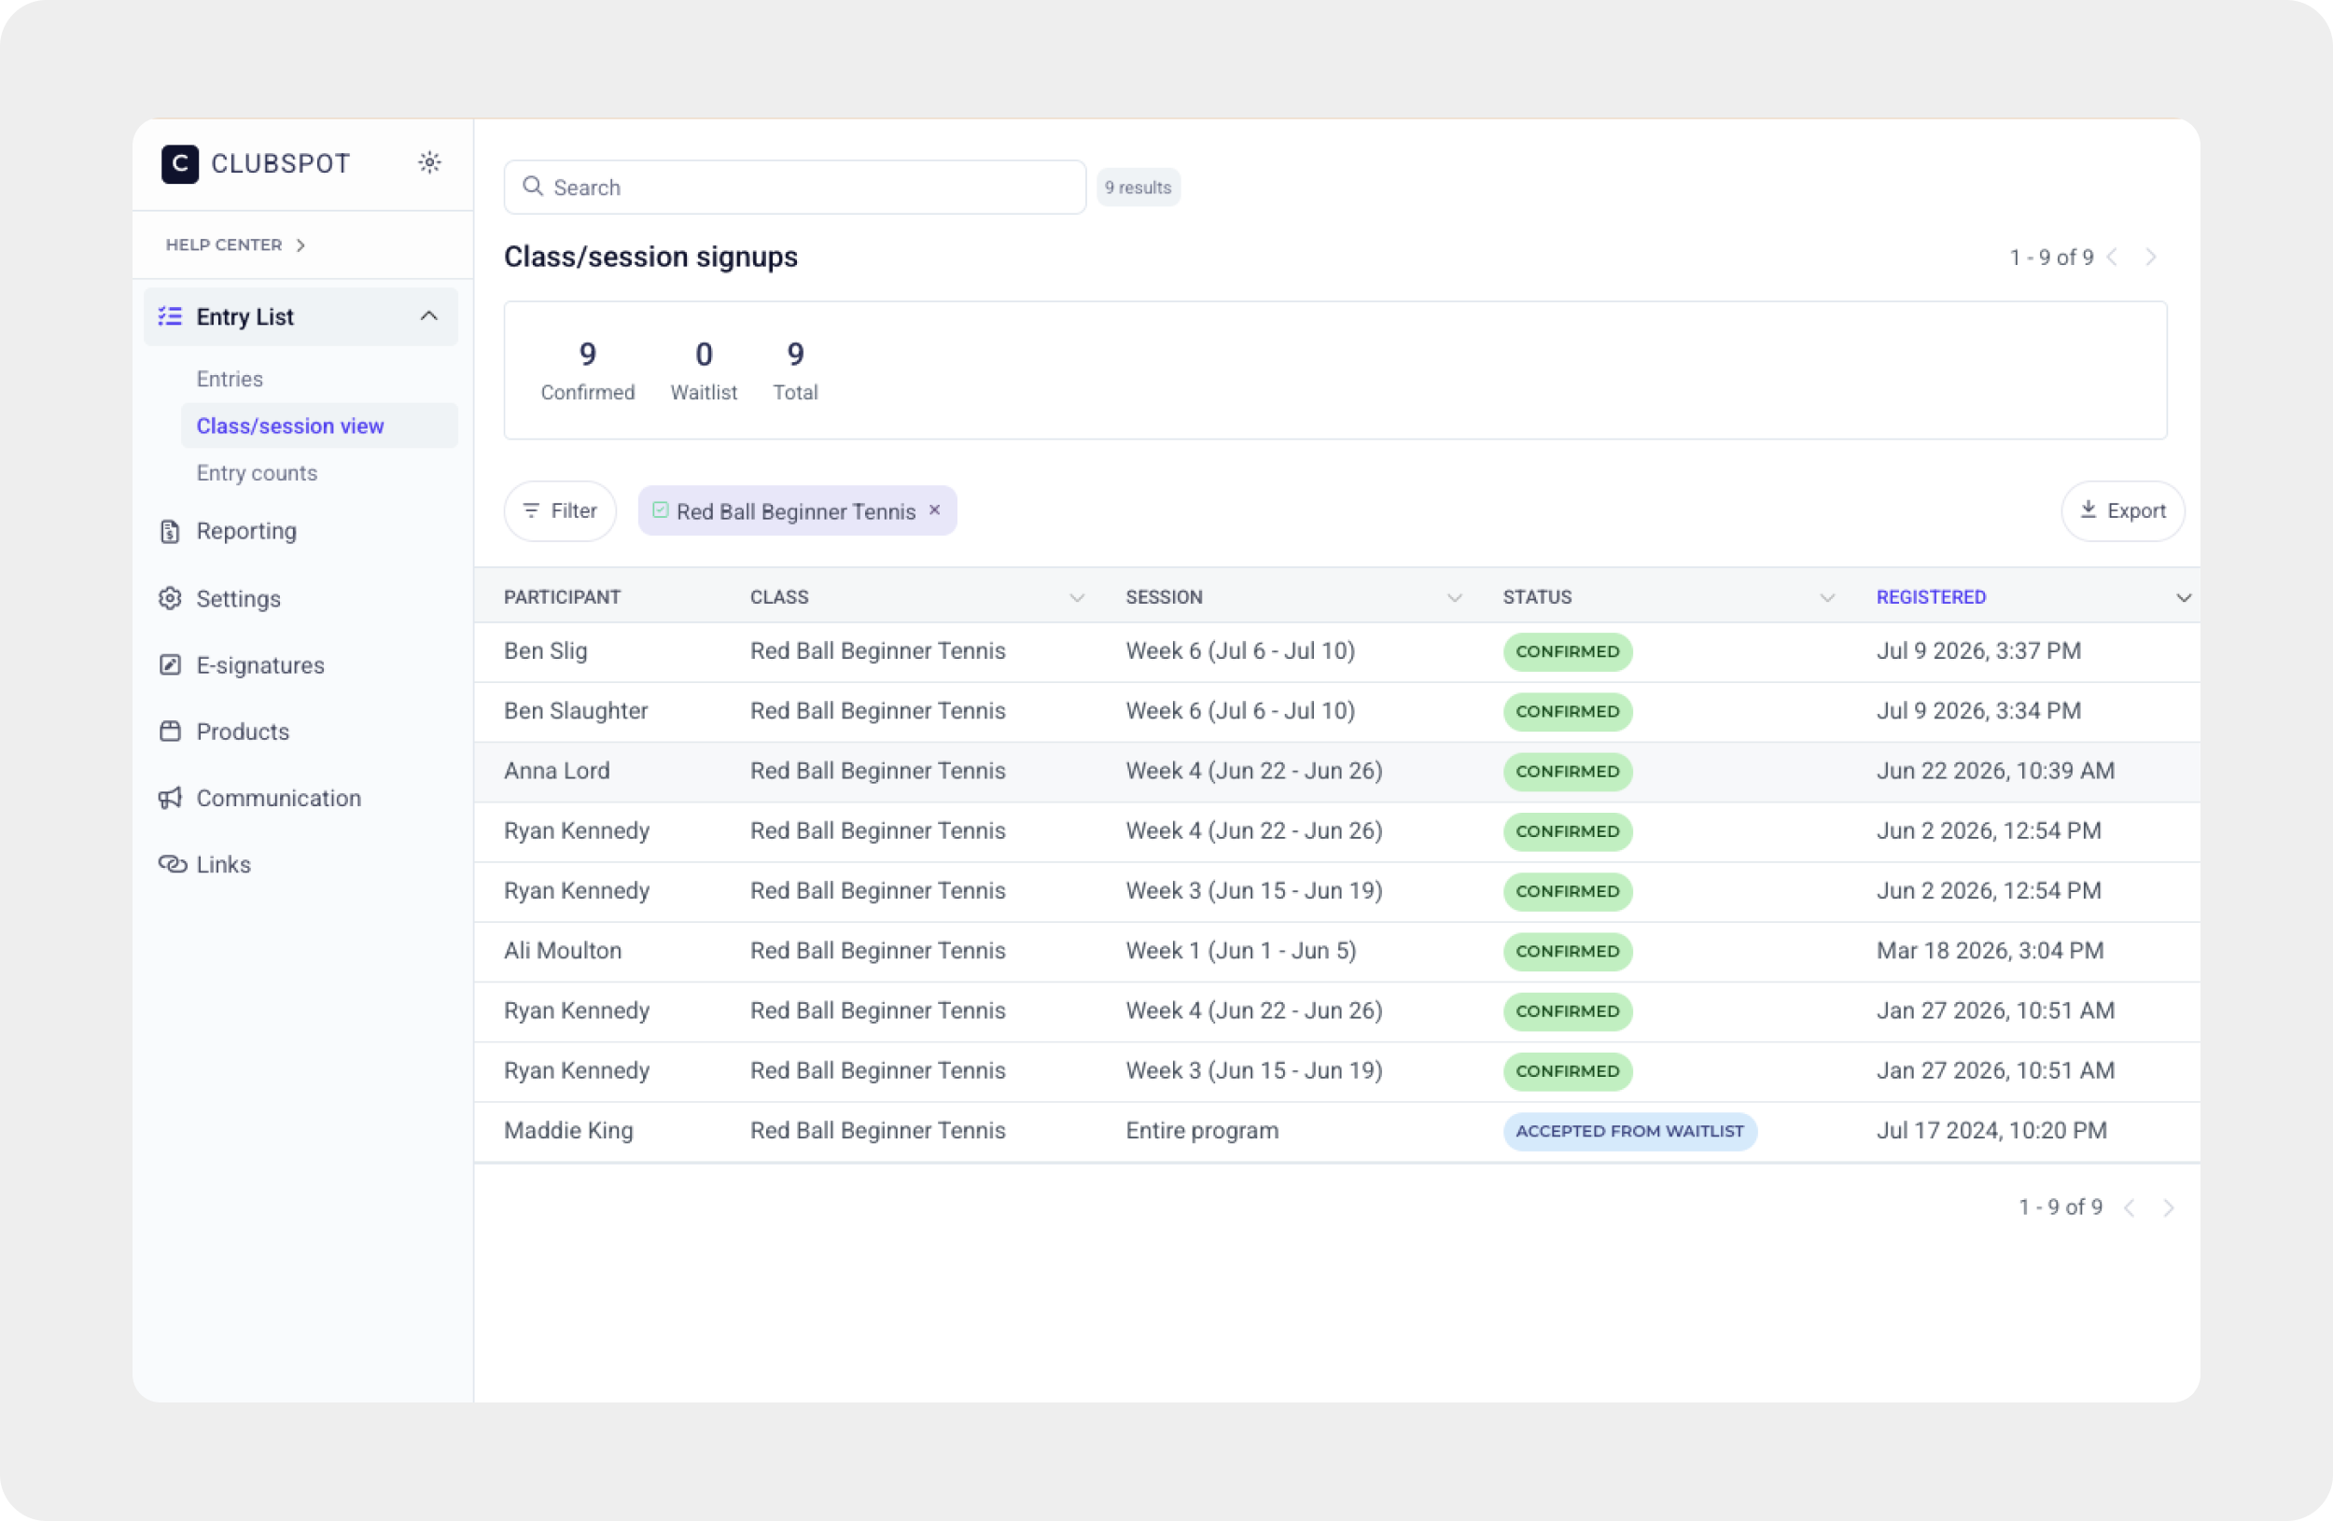The width and height of the screenshot is (2333, 1521).
Task: Go to previous page at top pagination
Action: pos(2113,257)
